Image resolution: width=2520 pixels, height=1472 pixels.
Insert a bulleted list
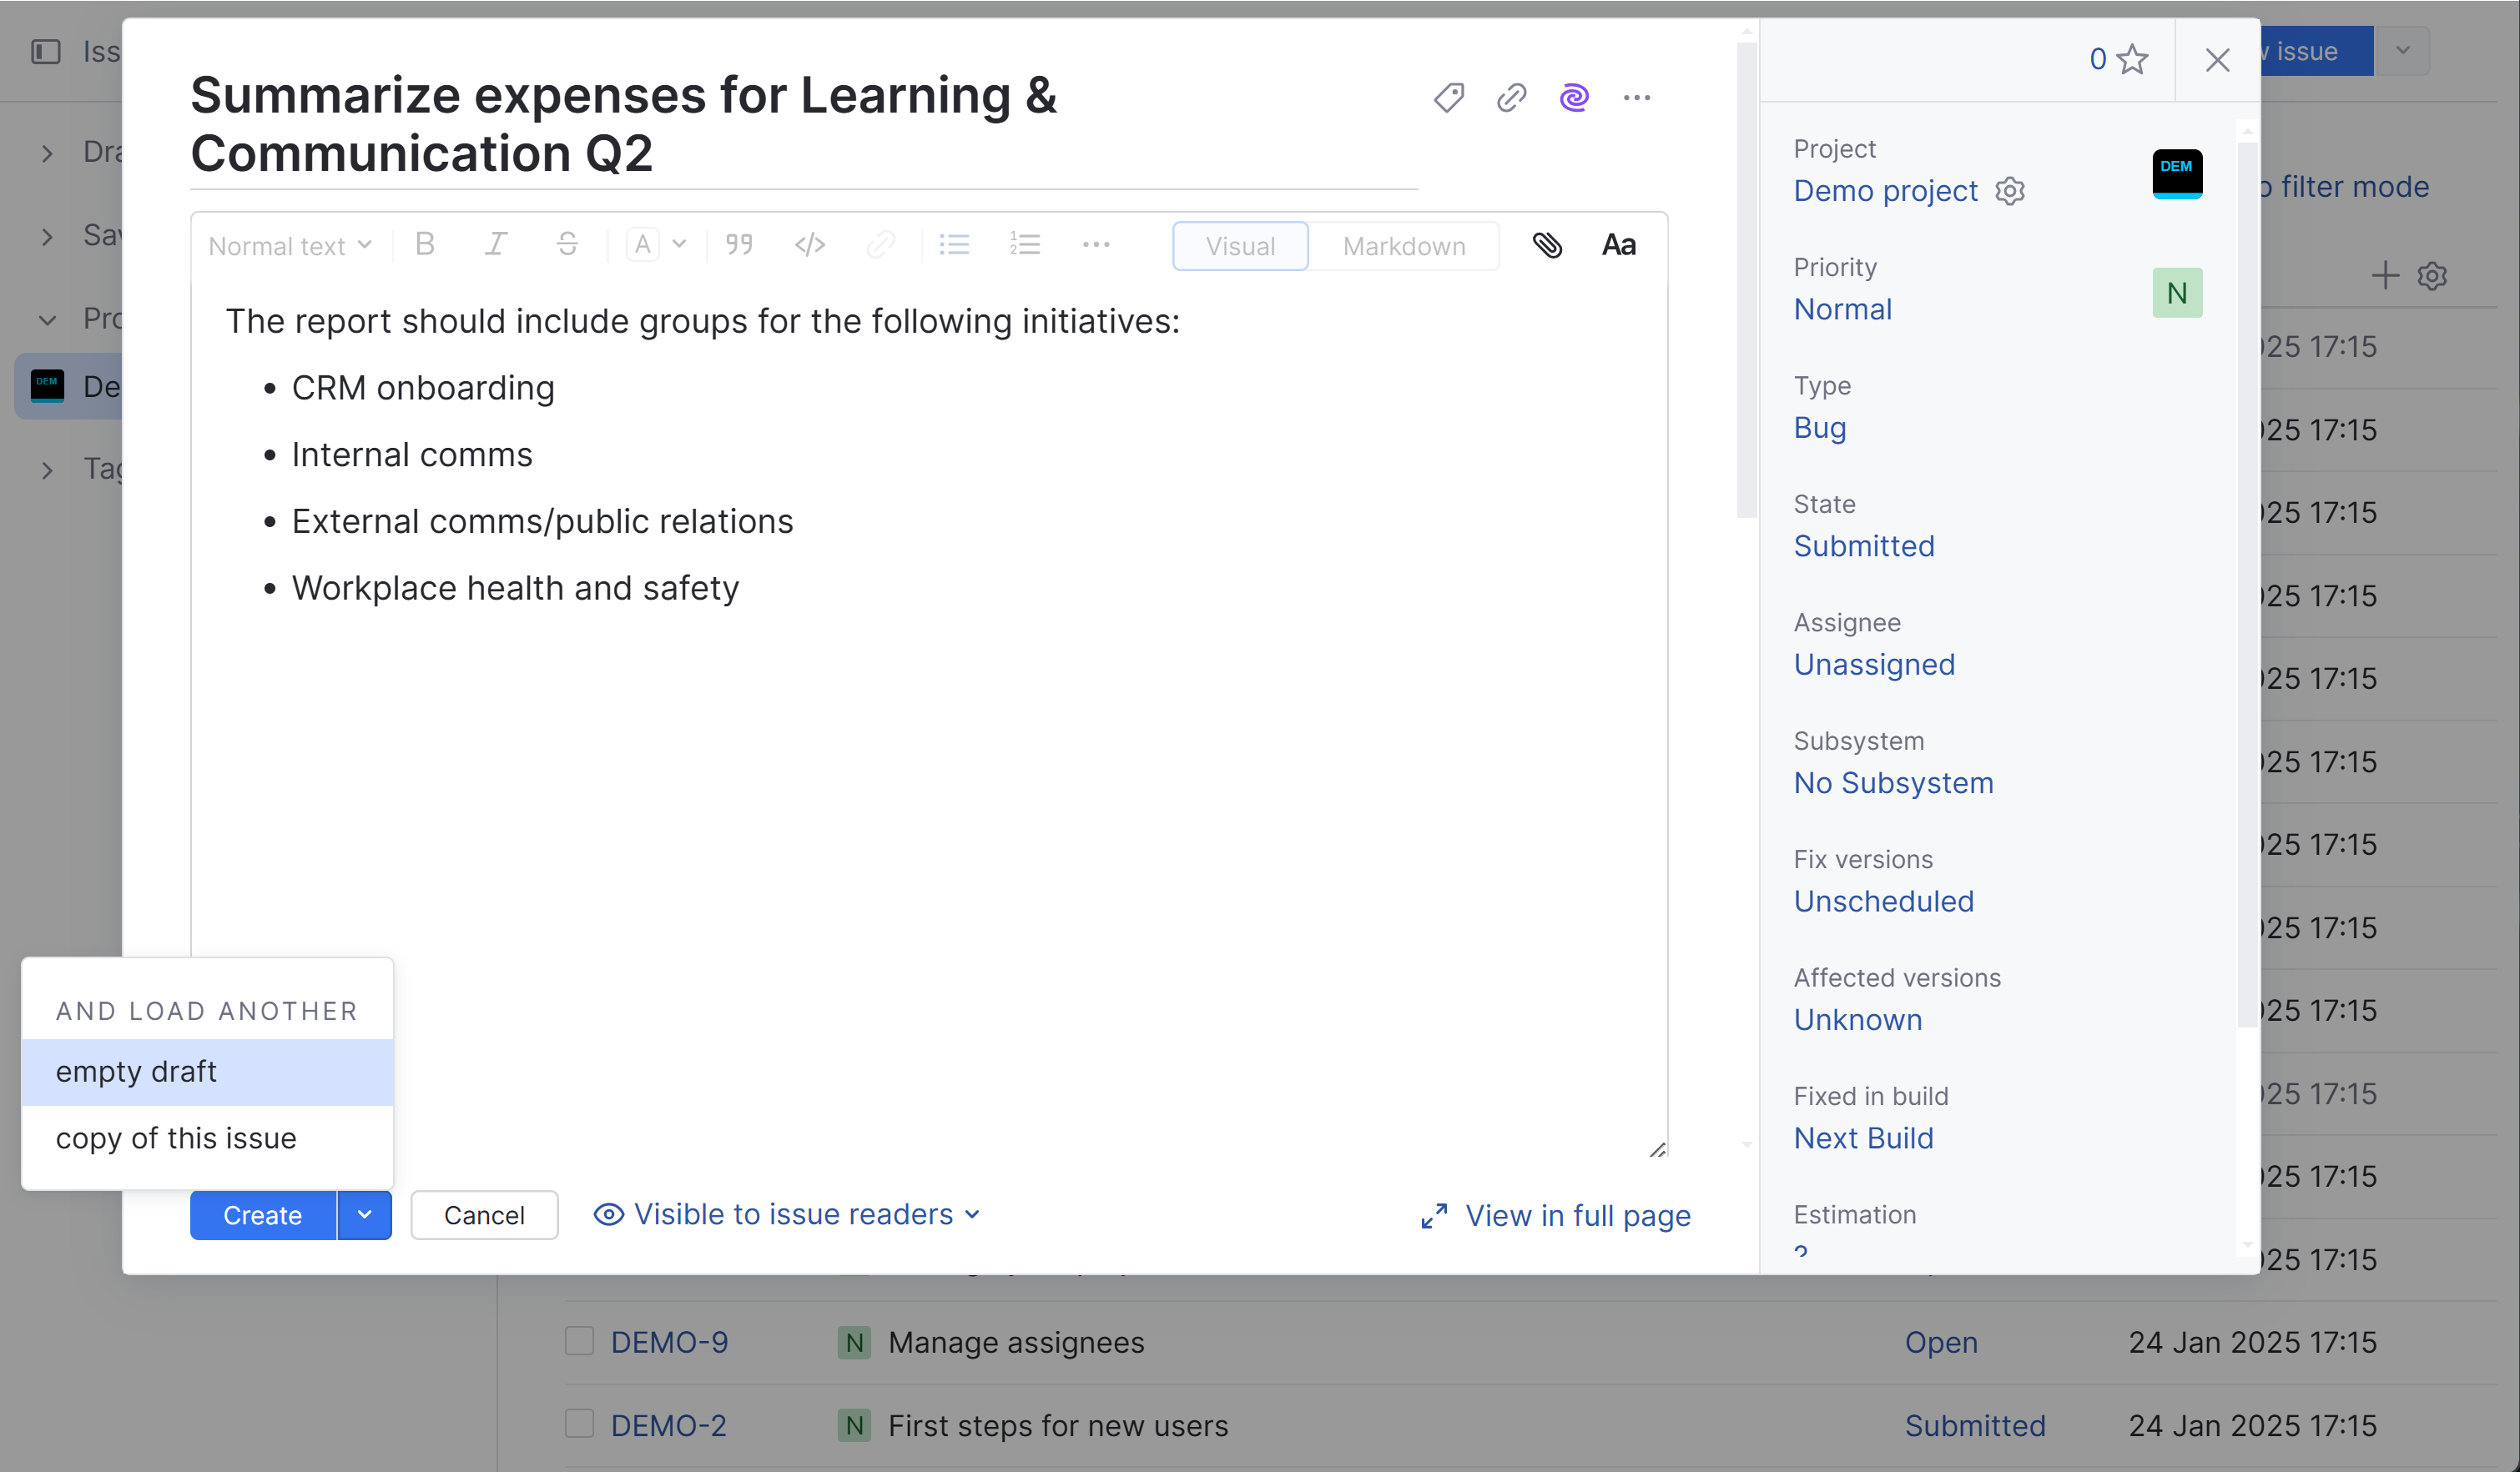954,245
